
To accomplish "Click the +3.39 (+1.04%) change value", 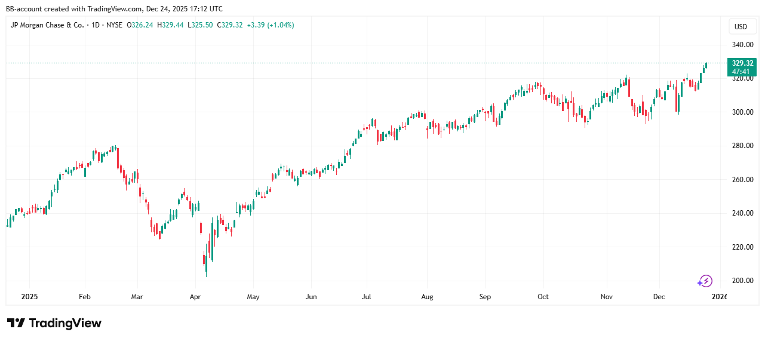I will click(x=269, y=25).
